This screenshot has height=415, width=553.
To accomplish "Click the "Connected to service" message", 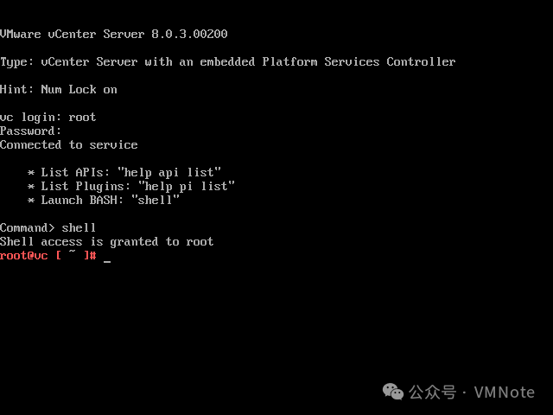I will 69,144.
